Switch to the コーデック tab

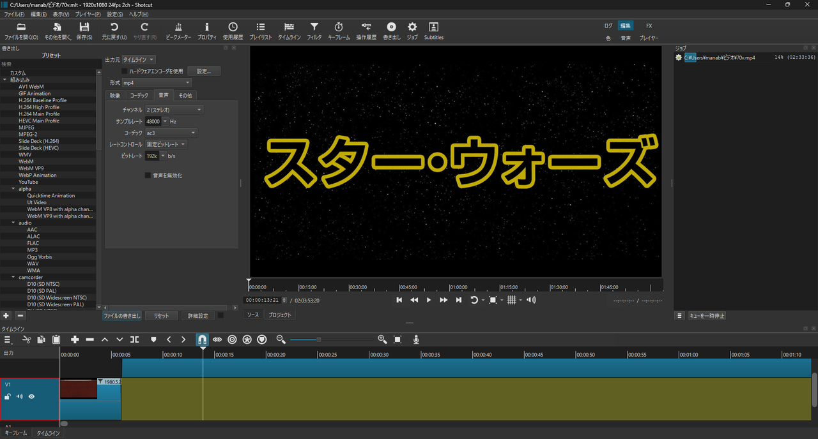pos(139,96)
